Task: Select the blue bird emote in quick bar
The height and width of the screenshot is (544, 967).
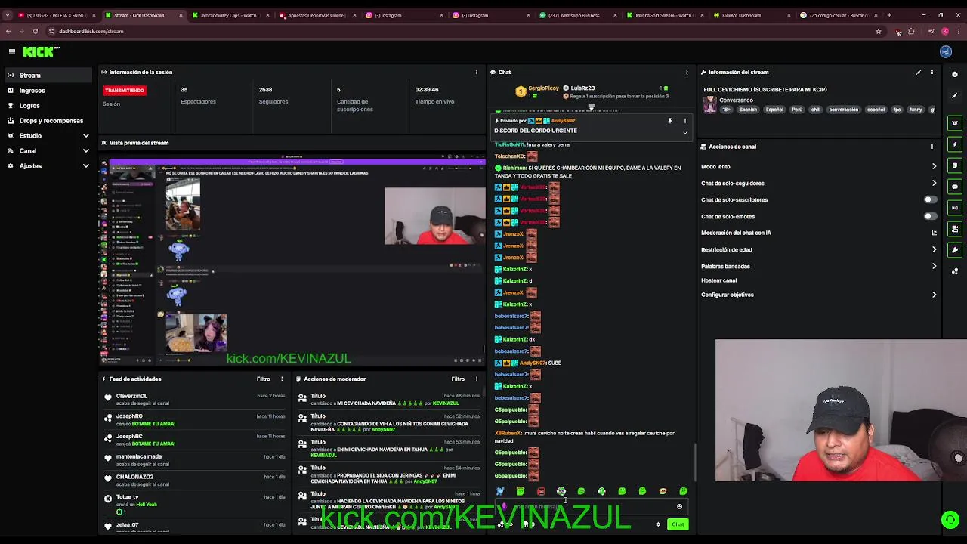Action: pos(500,491)
